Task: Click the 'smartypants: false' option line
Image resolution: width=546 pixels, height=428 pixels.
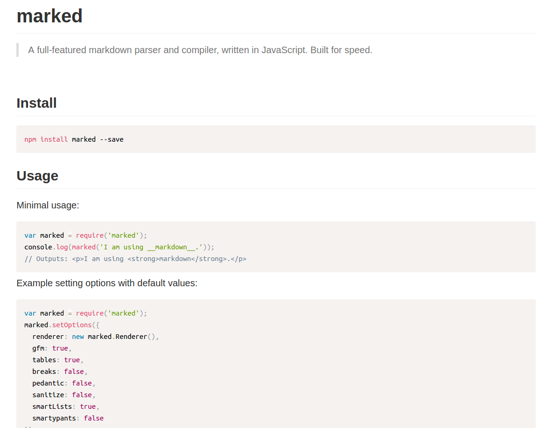Action: [68, 418]
